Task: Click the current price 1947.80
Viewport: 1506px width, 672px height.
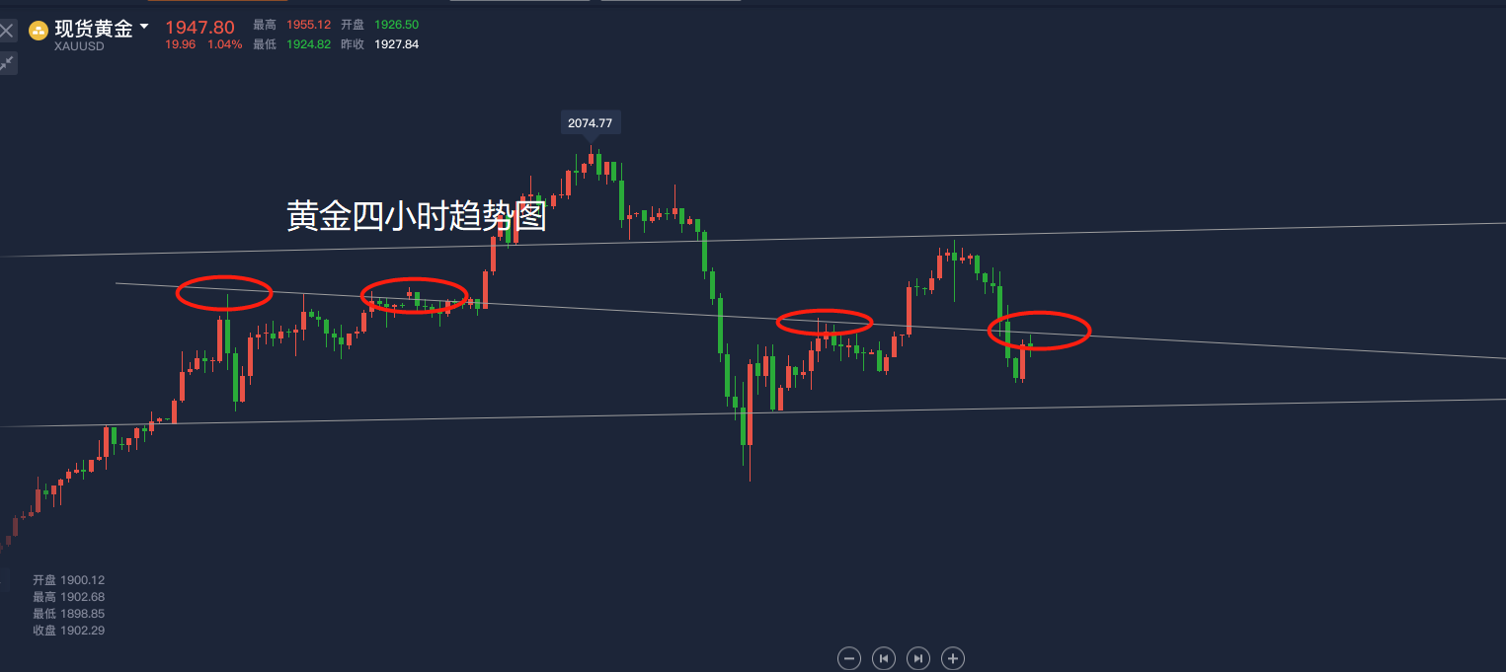Action: point(199,28)
